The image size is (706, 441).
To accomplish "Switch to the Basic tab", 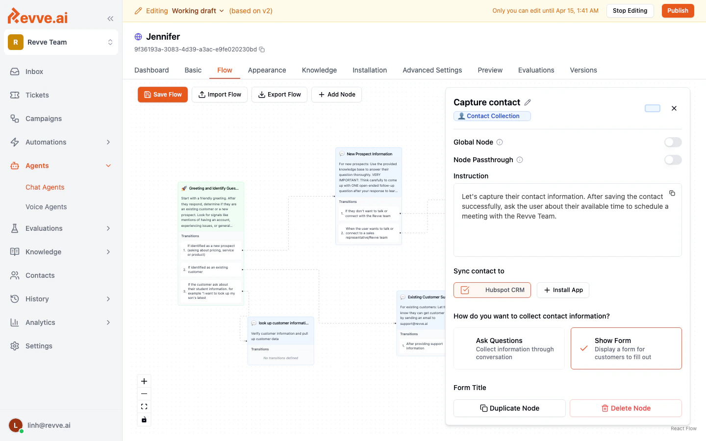I will click(193, 70).
